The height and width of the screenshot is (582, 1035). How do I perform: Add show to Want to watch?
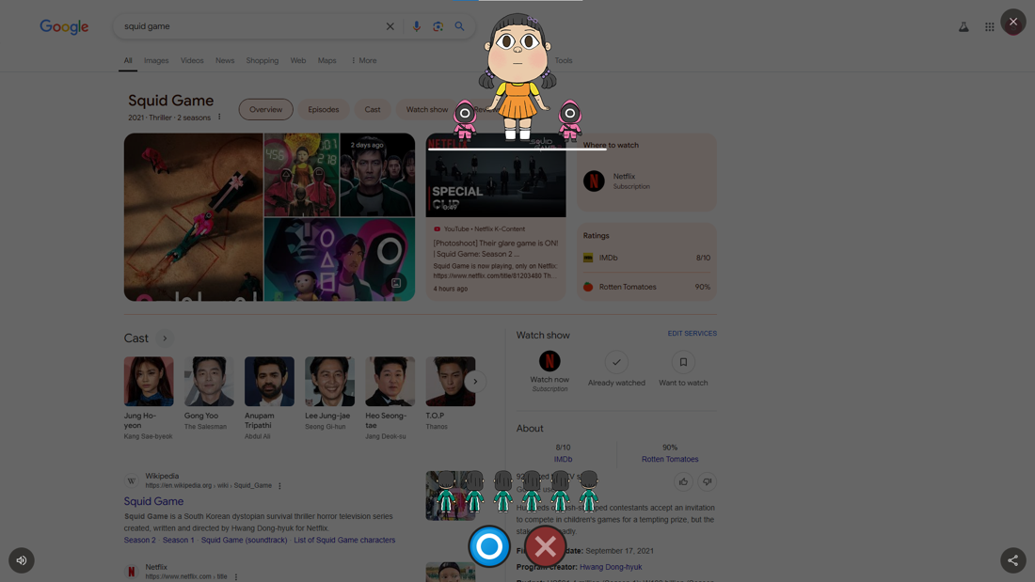[683, 362]
